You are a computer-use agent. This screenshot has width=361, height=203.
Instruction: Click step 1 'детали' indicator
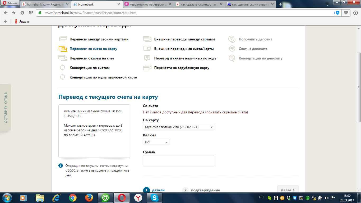point(154,190)
